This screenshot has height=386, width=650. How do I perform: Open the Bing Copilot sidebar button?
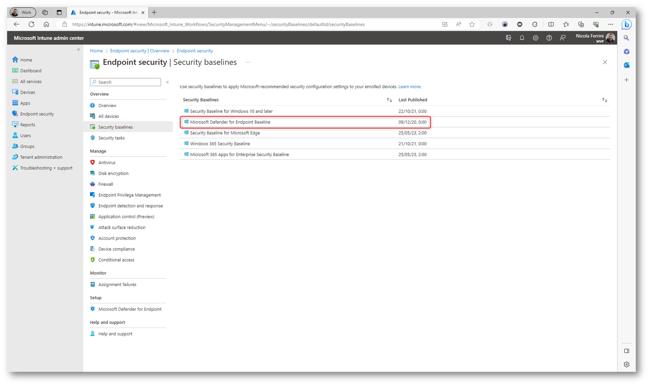tap(626, 24)
